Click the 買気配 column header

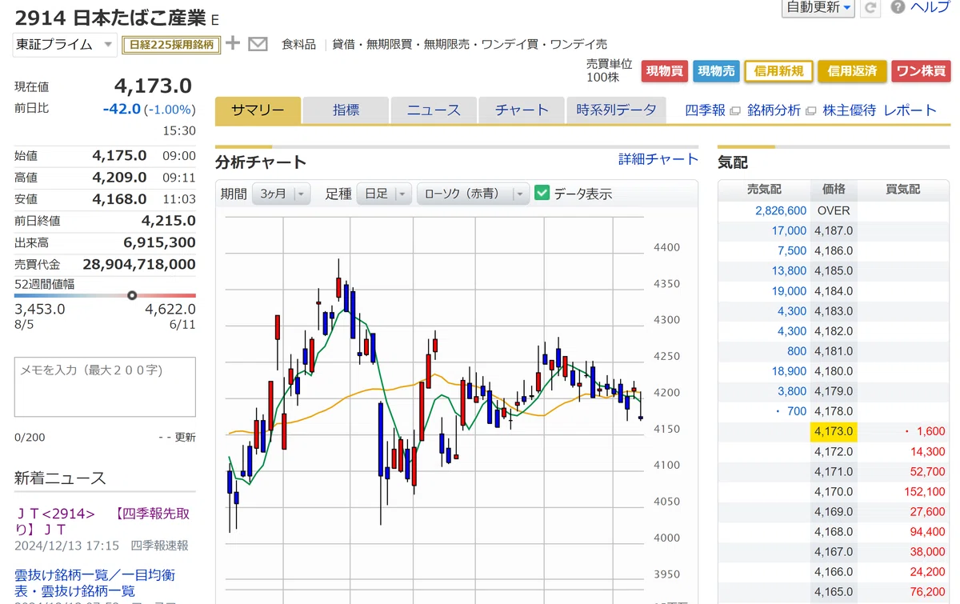pos(903,190)
